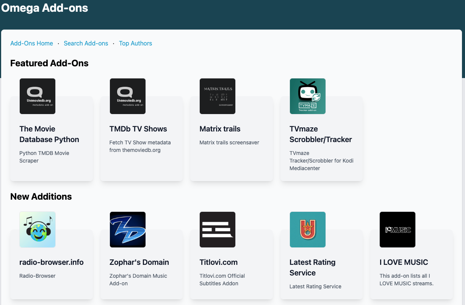
Task: Click the I LOVE MUSIC title
Action: pyautogui.click(x=404, y=262)
